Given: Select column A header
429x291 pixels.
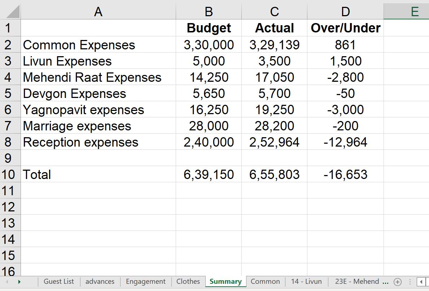Looking at the screenshot, I should [98, 12].
